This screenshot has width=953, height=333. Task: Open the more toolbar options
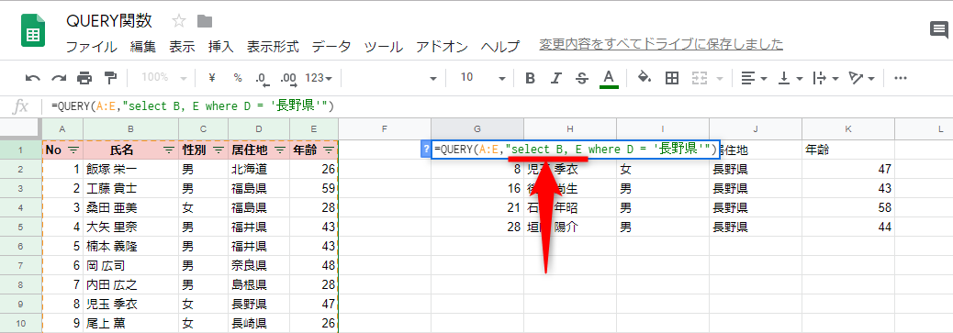tap(901, 78)
